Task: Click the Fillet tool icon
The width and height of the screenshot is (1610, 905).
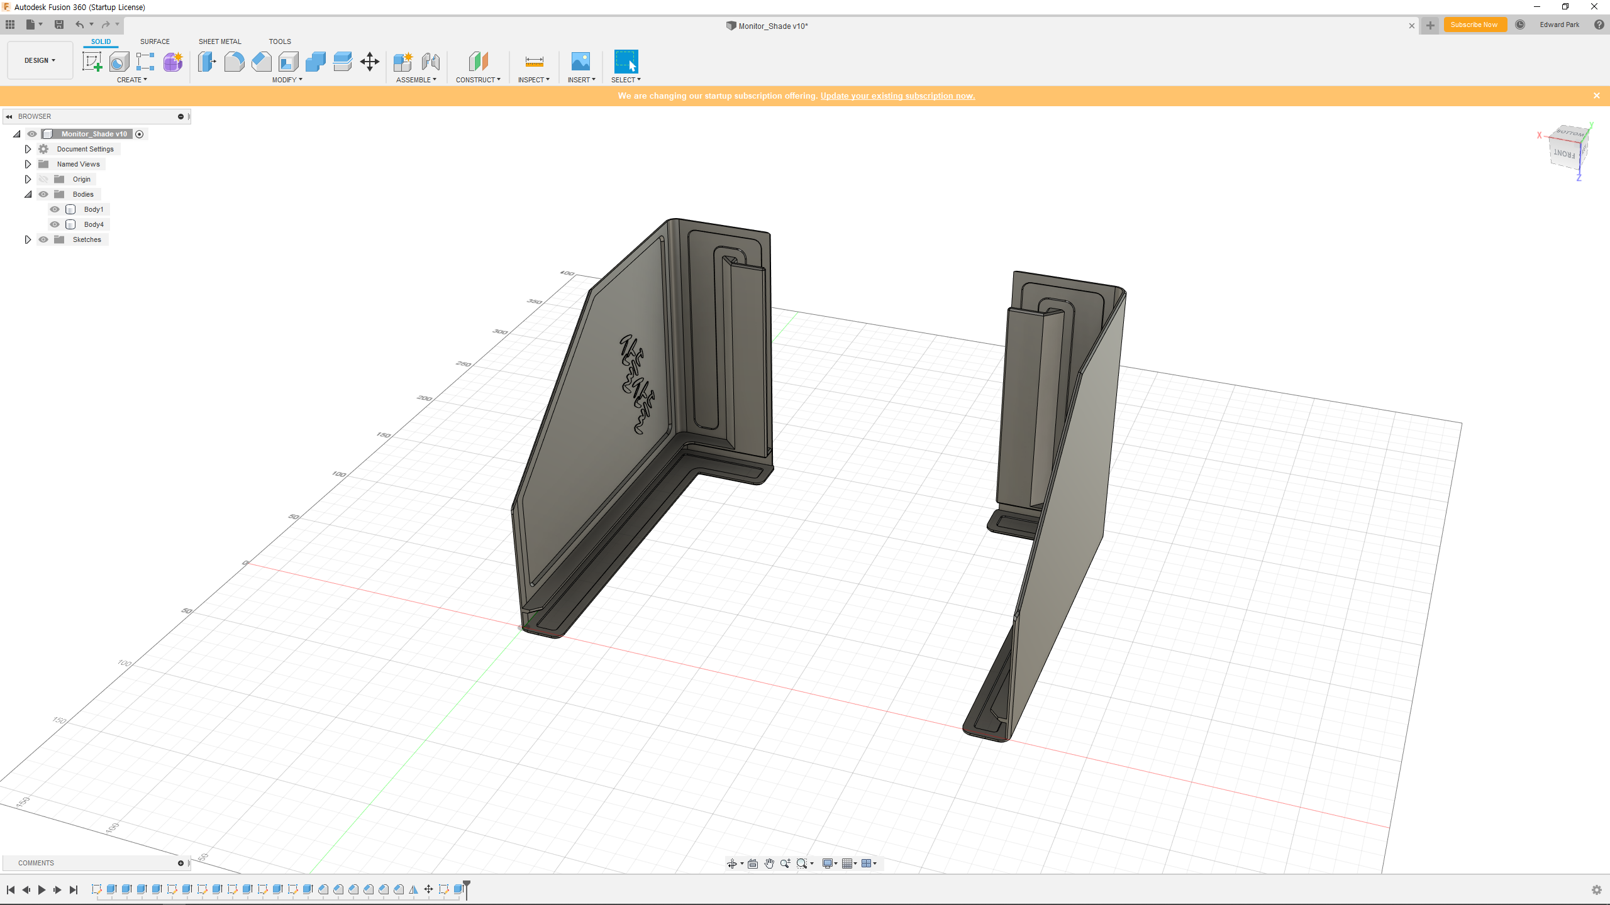Action: click(234, 62)
